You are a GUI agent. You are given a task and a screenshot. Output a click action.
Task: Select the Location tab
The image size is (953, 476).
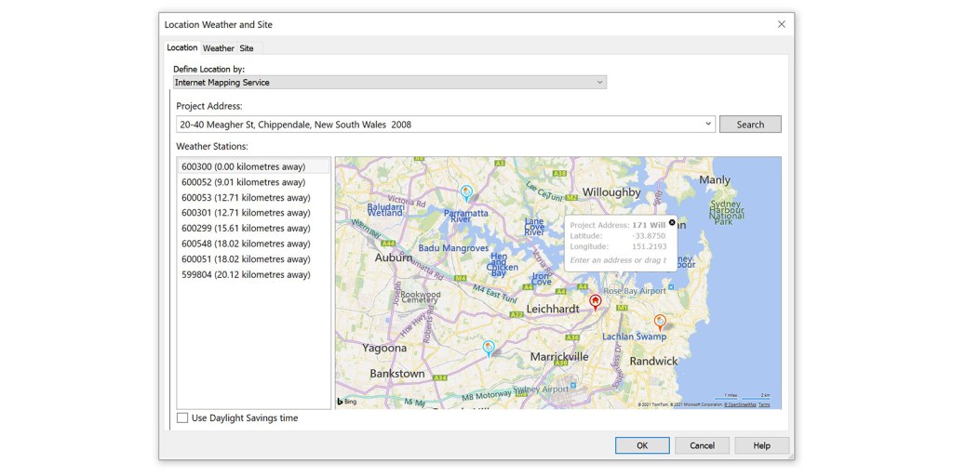tap(182, 47)
